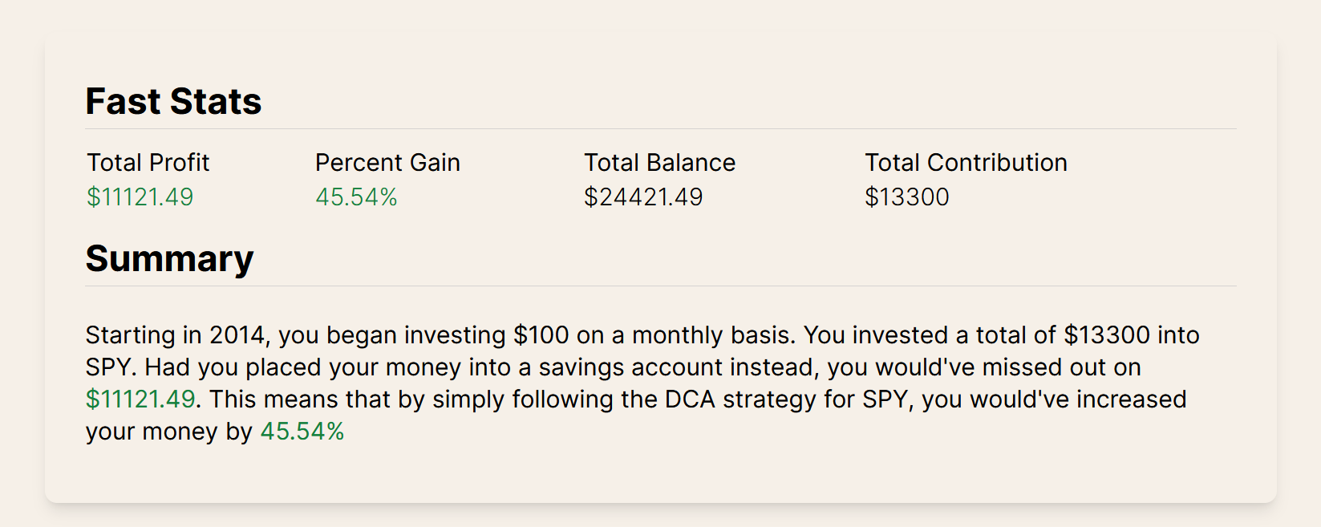The image size is (1321, 527).
Task: Click the divider line below Summary heading
Action: pos(660,286)
